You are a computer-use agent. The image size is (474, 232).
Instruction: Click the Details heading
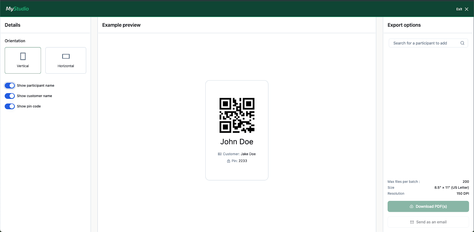click(12, 25)
